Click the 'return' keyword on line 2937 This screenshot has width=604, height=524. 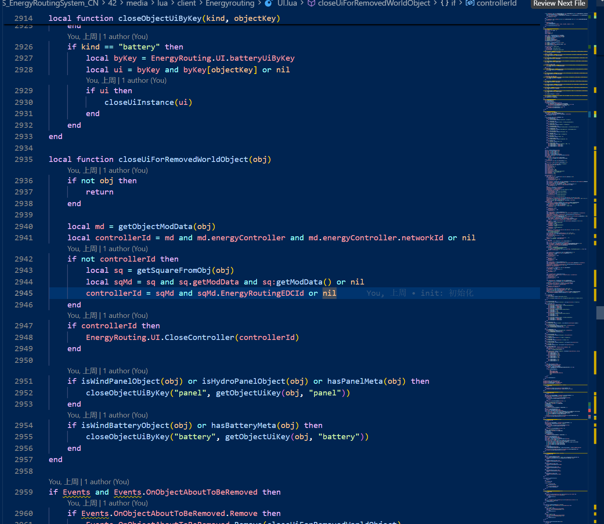(x=100, y=192)
